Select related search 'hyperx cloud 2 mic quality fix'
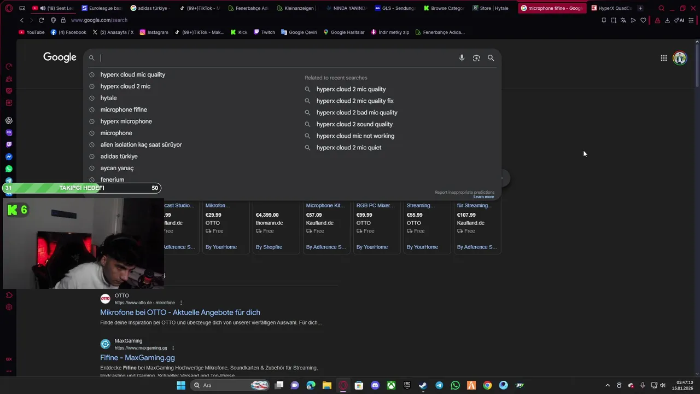This screenshot has height=394, width=700. tap(355, 101)
